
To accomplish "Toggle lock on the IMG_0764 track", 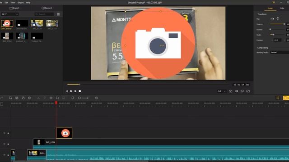I will [8, 144].
